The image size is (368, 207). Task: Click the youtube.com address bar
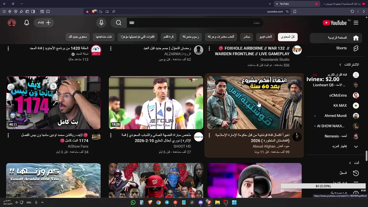[275, 11]
